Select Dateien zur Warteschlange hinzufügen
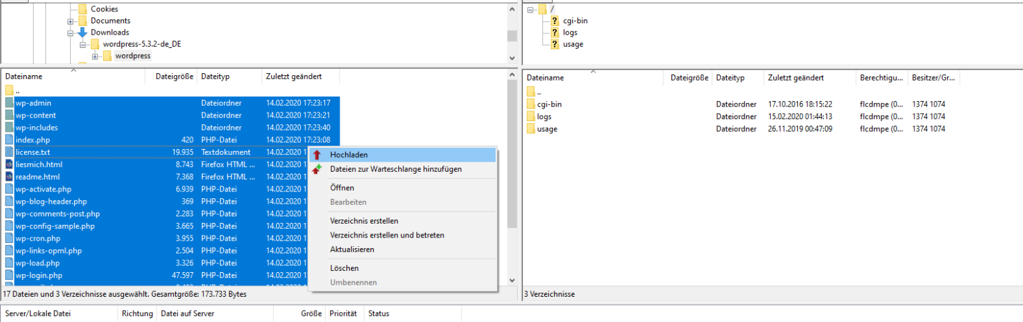Screen dimensions: 1023x322 tap(402, 169)
